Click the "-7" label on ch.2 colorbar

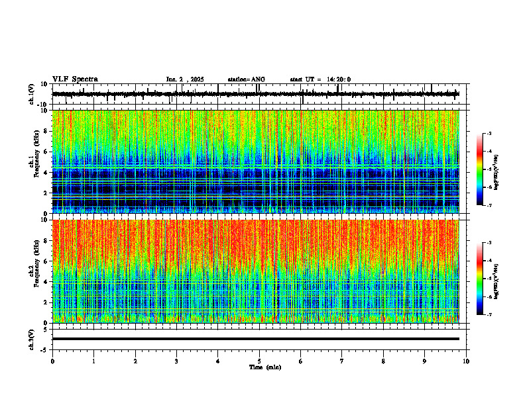coord(489,314)
